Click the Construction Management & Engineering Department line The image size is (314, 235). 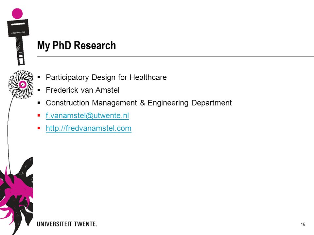[x=139, y=103]
